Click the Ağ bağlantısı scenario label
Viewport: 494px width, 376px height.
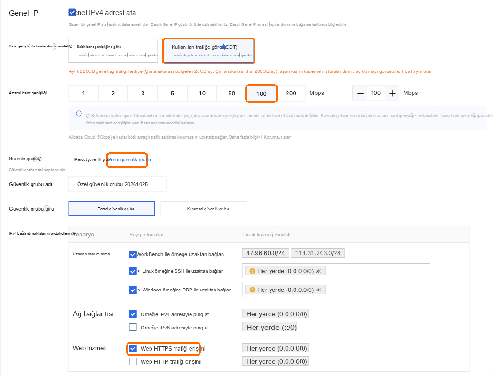[93, 314]
